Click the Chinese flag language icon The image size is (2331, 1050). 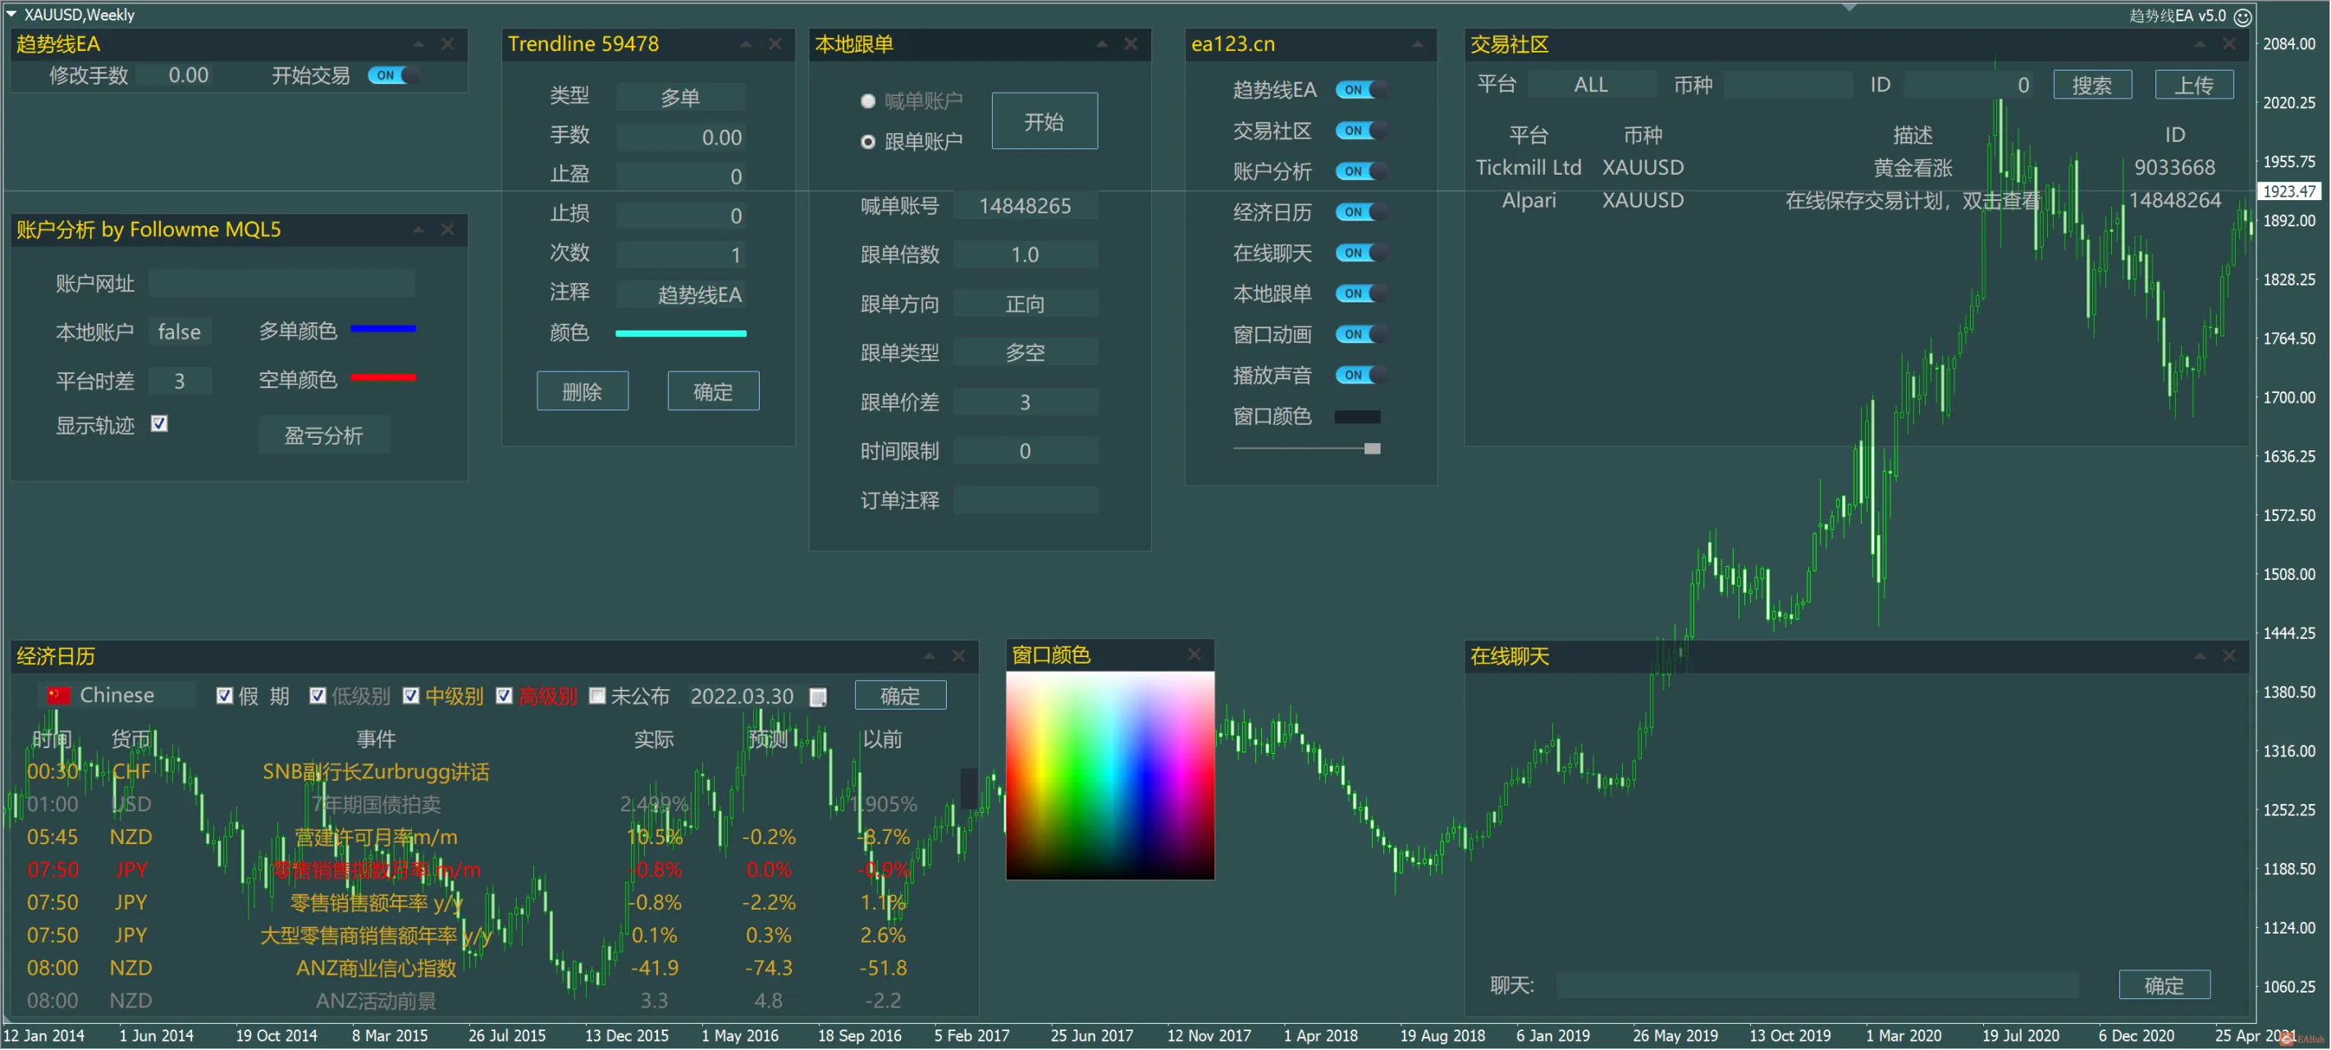(59, 696)
